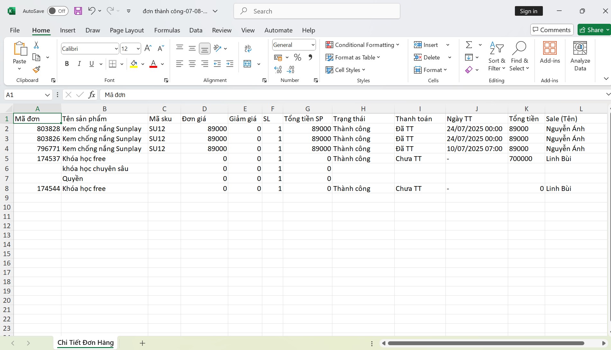Switch to the Page Layout tab
Screen dimensions: 611x350
[127, 30]
